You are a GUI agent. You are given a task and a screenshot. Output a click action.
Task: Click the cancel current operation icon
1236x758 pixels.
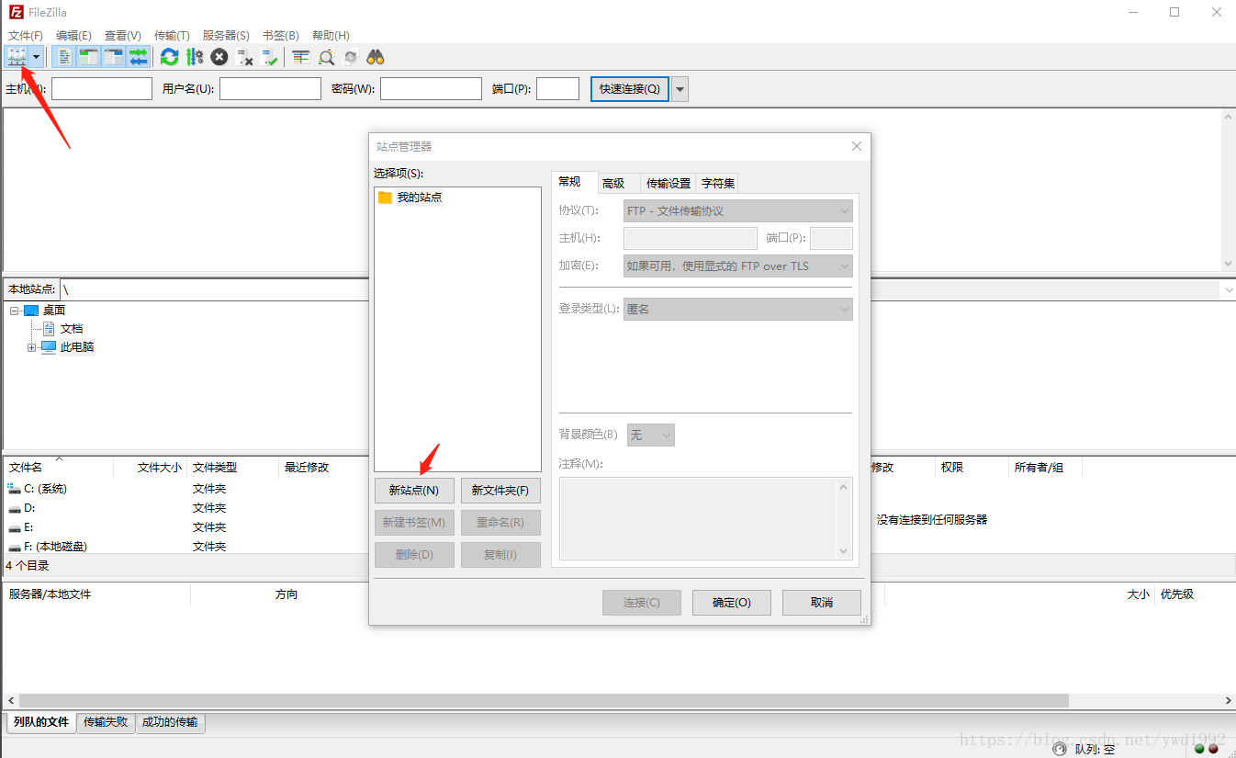click(219, 57)
